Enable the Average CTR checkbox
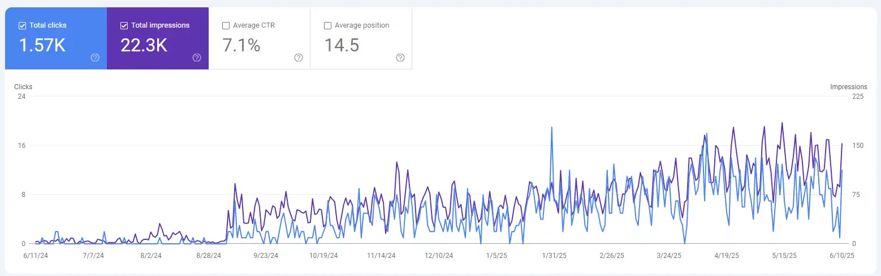 [x=226, y=25]
